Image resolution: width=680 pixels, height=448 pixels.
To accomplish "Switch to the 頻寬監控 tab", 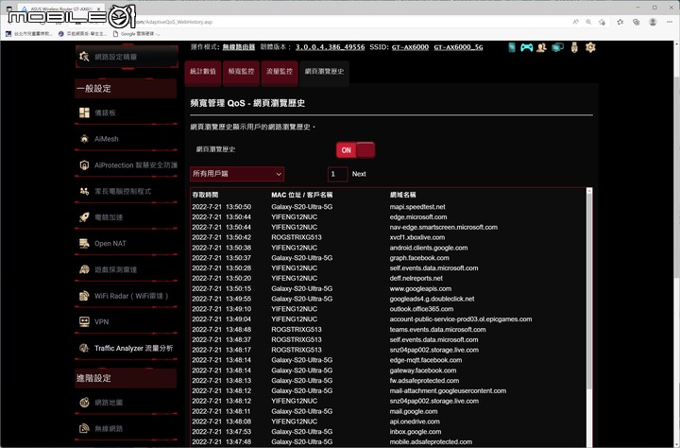I will pos(241,72).
